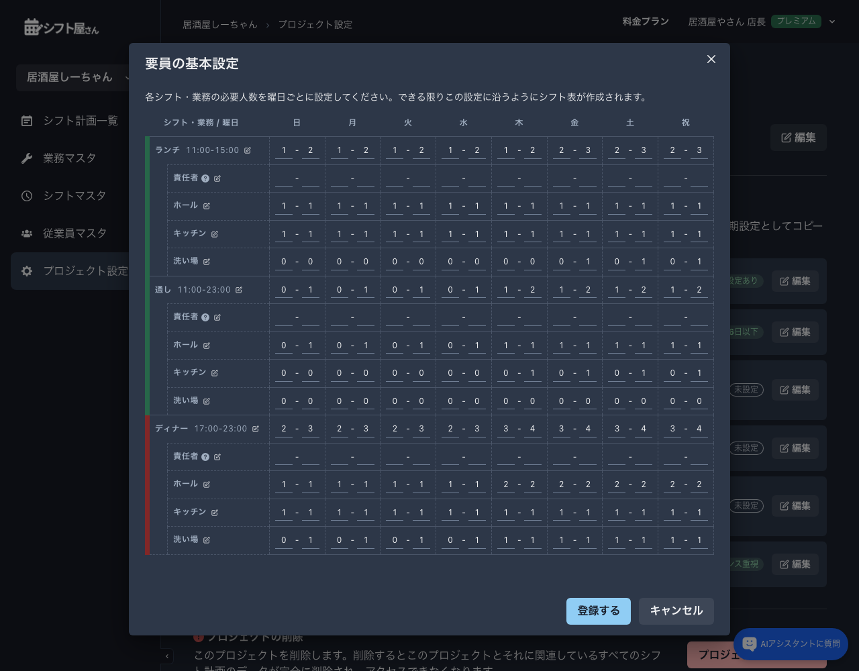Open 業務マスタ via the wrench icon
Viewport: 859px width, 671px height.
click(27, 158)
